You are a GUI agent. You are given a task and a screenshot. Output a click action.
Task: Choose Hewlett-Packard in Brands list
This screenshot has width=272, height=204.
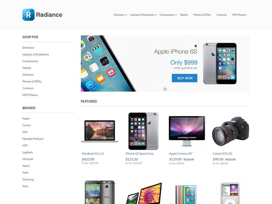coord(33,139)
